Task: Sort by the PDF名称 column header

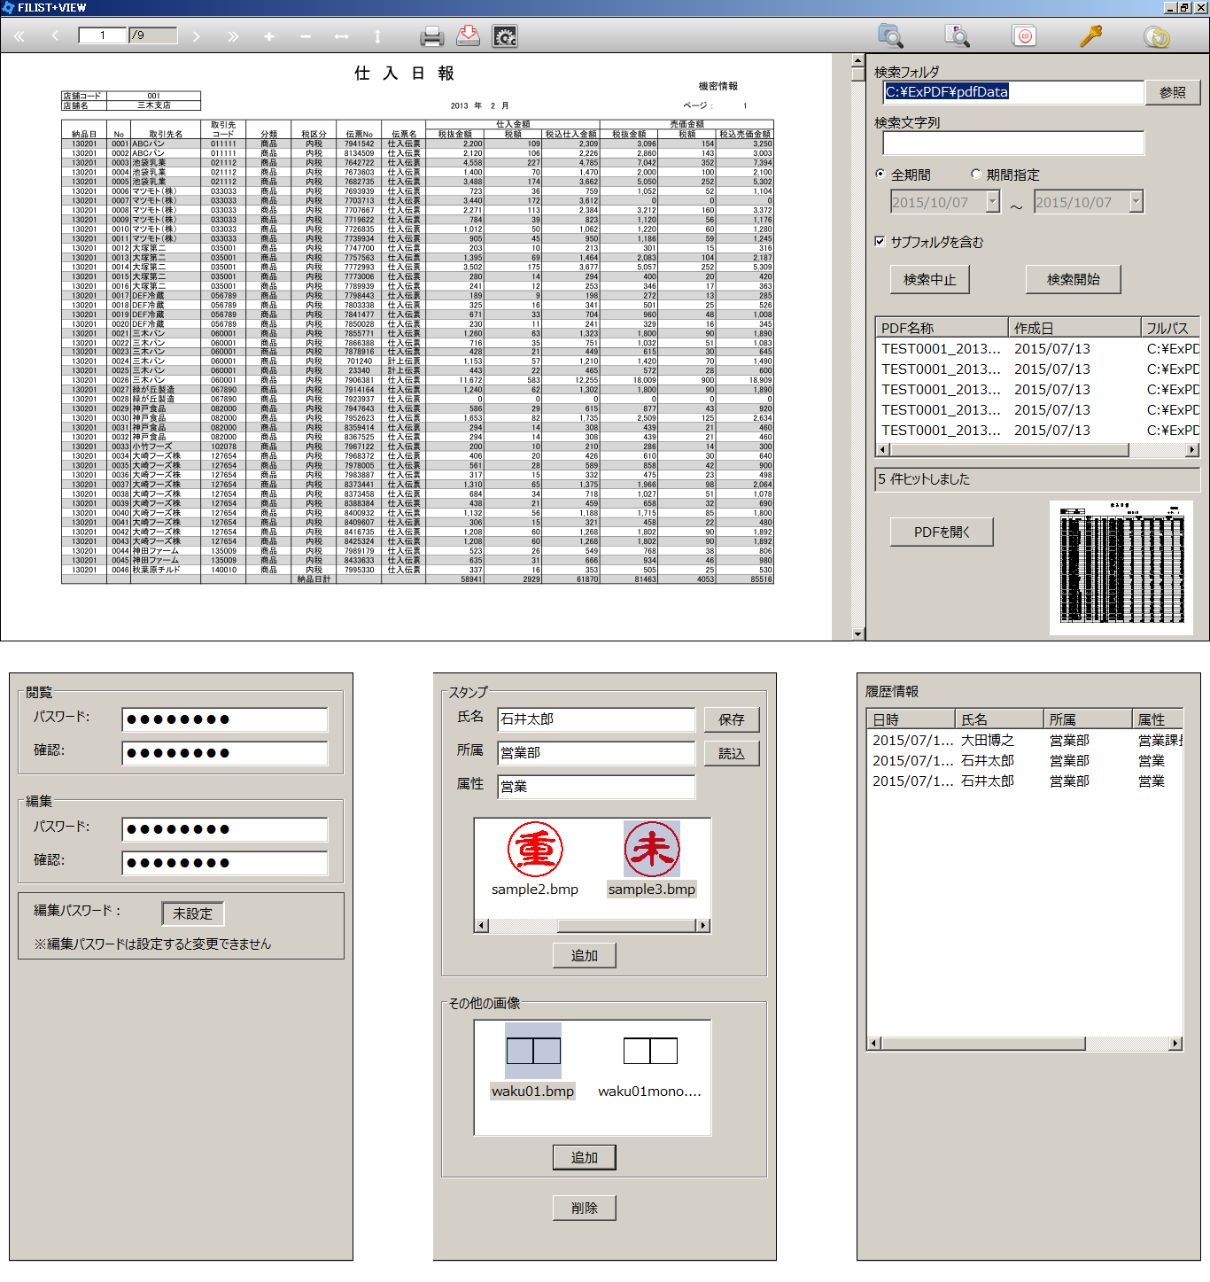Action: click(x=942, y=328)
